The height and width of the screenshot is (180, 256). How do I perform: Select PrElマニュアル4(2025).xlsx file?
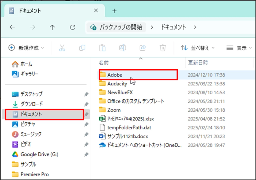point(126,119)
